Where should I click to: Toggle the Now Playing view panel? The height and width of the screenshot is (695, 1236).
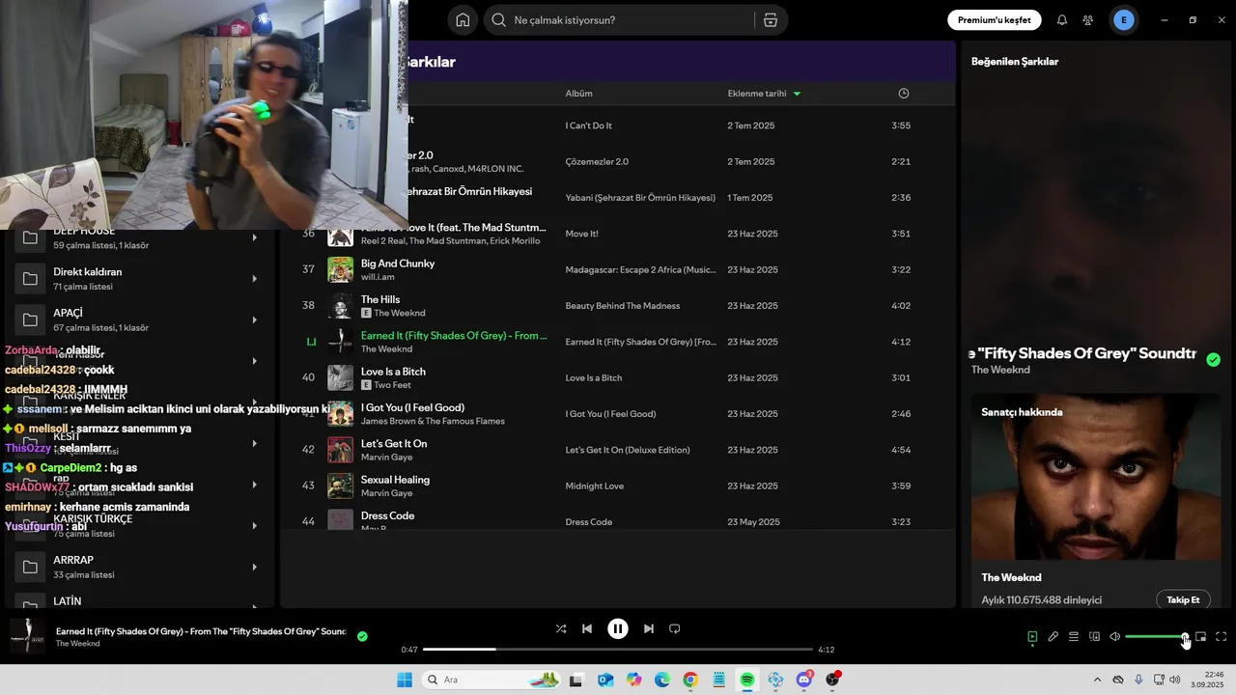point(1032,637)
